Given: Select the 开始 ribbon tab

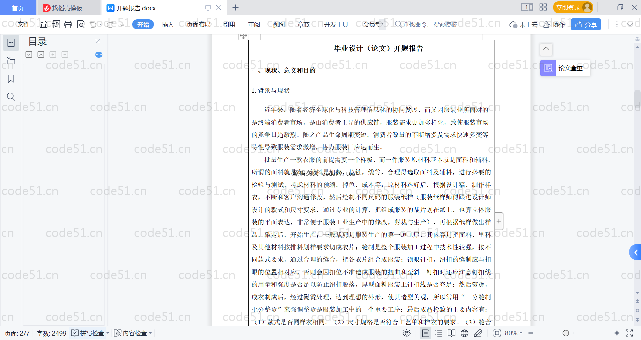Looking at the screenshot, I should coord(143,24).
